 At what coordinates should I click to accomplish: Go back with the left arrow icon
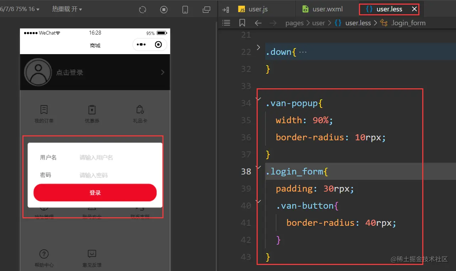click(x=258, y=23)
